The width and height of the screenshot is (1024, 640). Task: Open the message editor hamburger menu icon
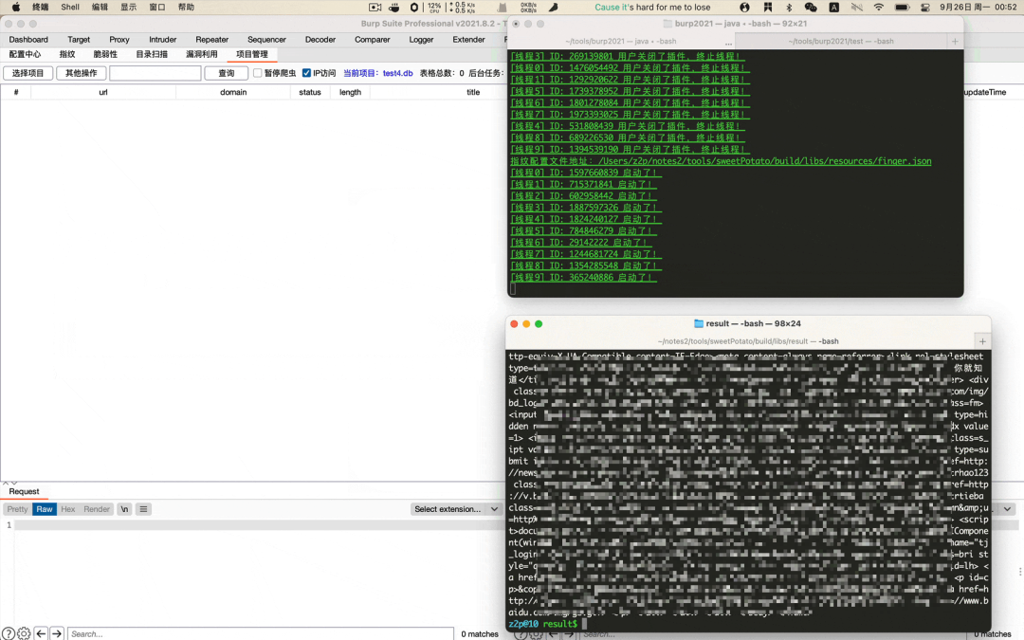point(143,509)
